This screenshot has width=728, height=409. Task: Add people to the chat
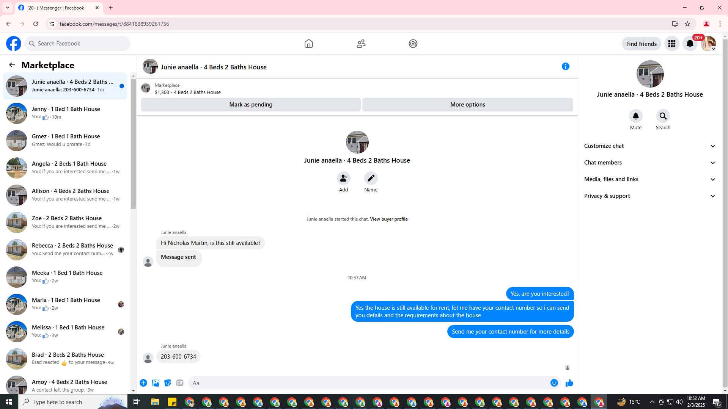[x=343, y=178]
